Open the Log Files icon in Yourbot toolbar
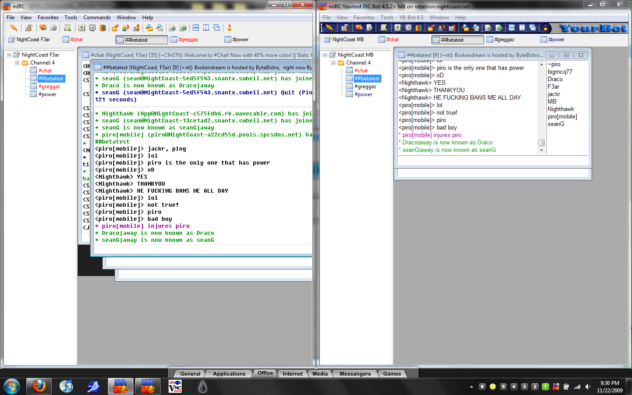Image resolution: width=632 pixels, height=395 pixels. [x=476, y=28]
